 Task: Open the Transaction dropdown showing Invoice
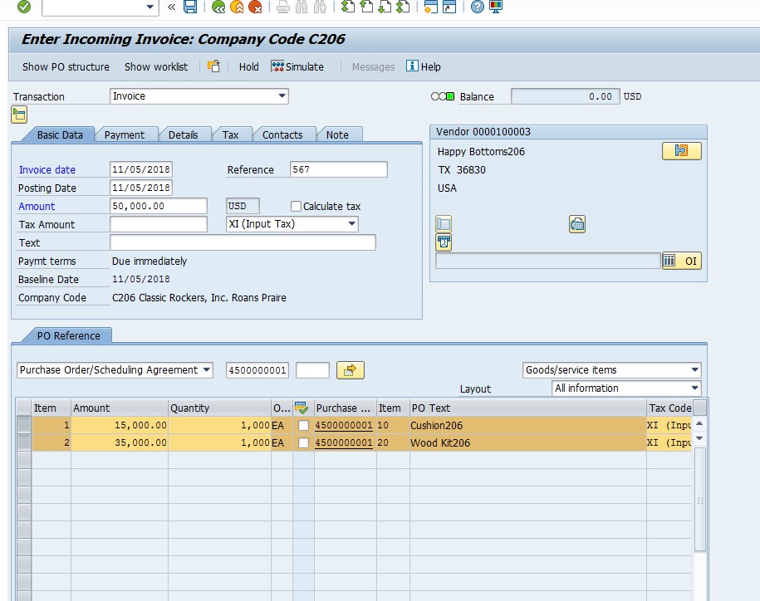pyautogui.click(x=282, y=96)
